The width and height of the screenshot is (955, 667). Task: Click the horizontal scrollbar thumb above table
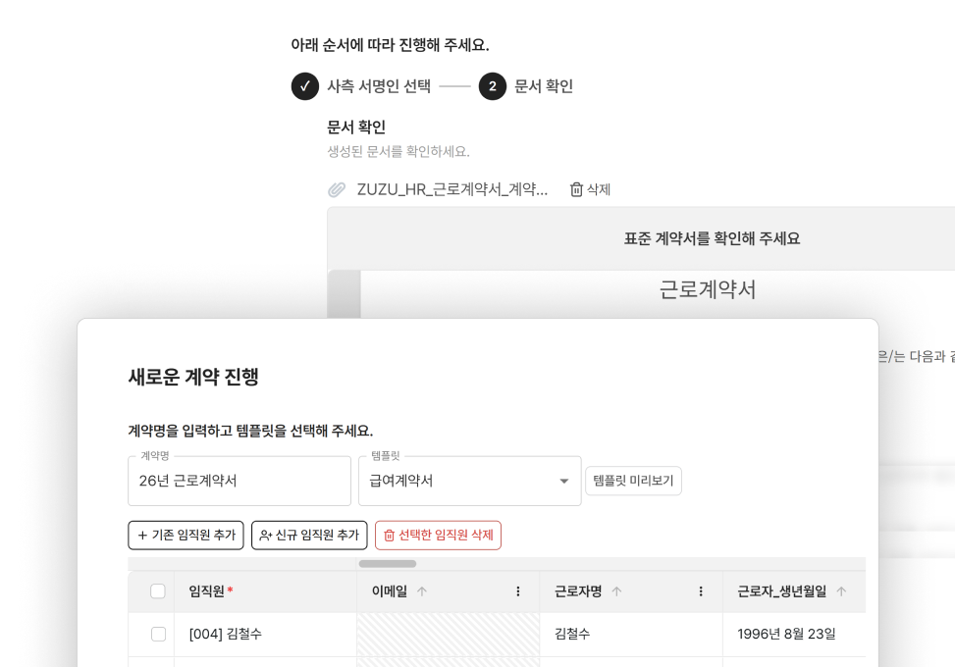pos(388,564)
